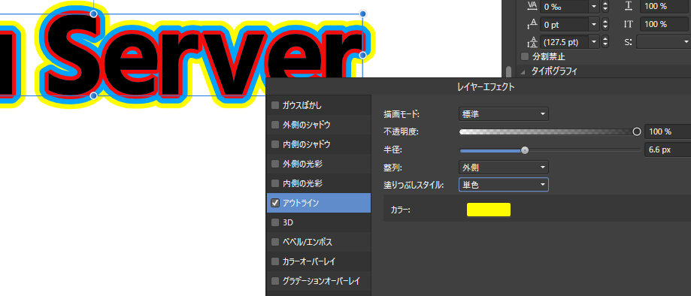This screenshot has height=296, width=691.
Task: Enable the ガウスぼかし effect checkbox
Action: (x=275, y=105)
